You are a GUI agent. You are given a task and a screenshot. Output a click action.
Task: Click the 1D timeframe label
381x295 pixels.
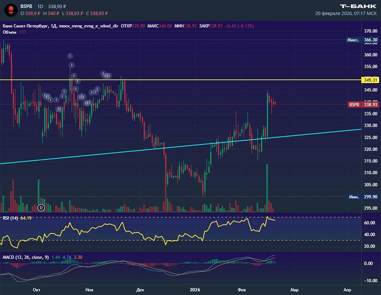(x=40, y=6)
